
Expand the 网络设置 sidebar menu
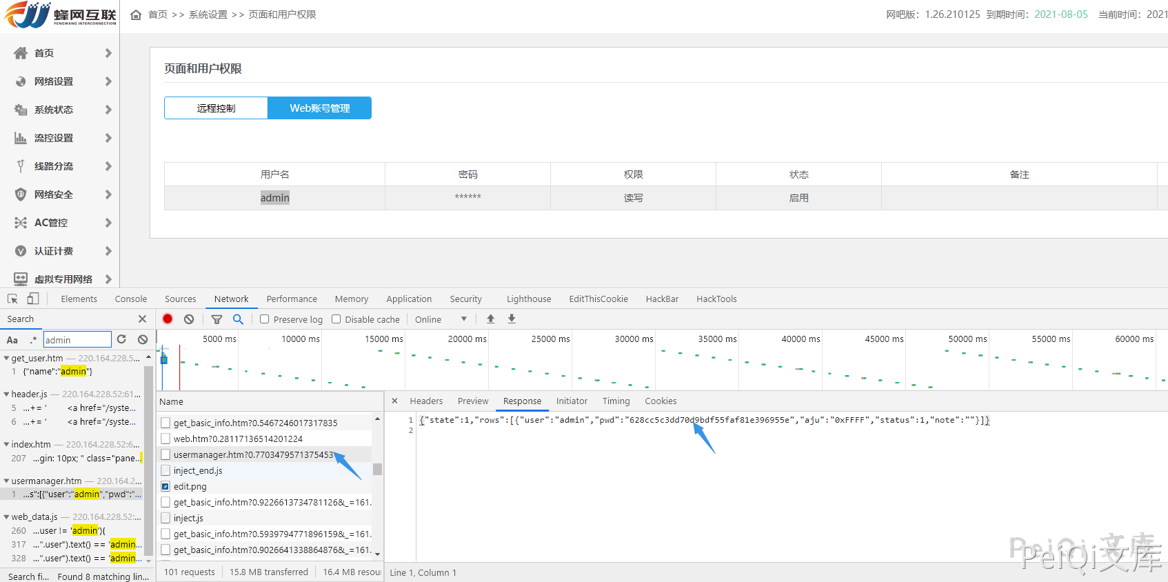(x=62, y=81)
